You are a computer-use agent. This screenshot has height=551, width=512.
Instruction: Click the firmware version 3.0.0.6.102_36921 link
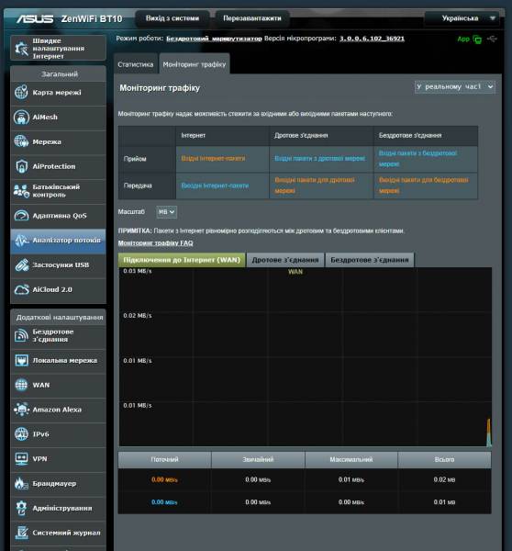click(x=372, y=39)
